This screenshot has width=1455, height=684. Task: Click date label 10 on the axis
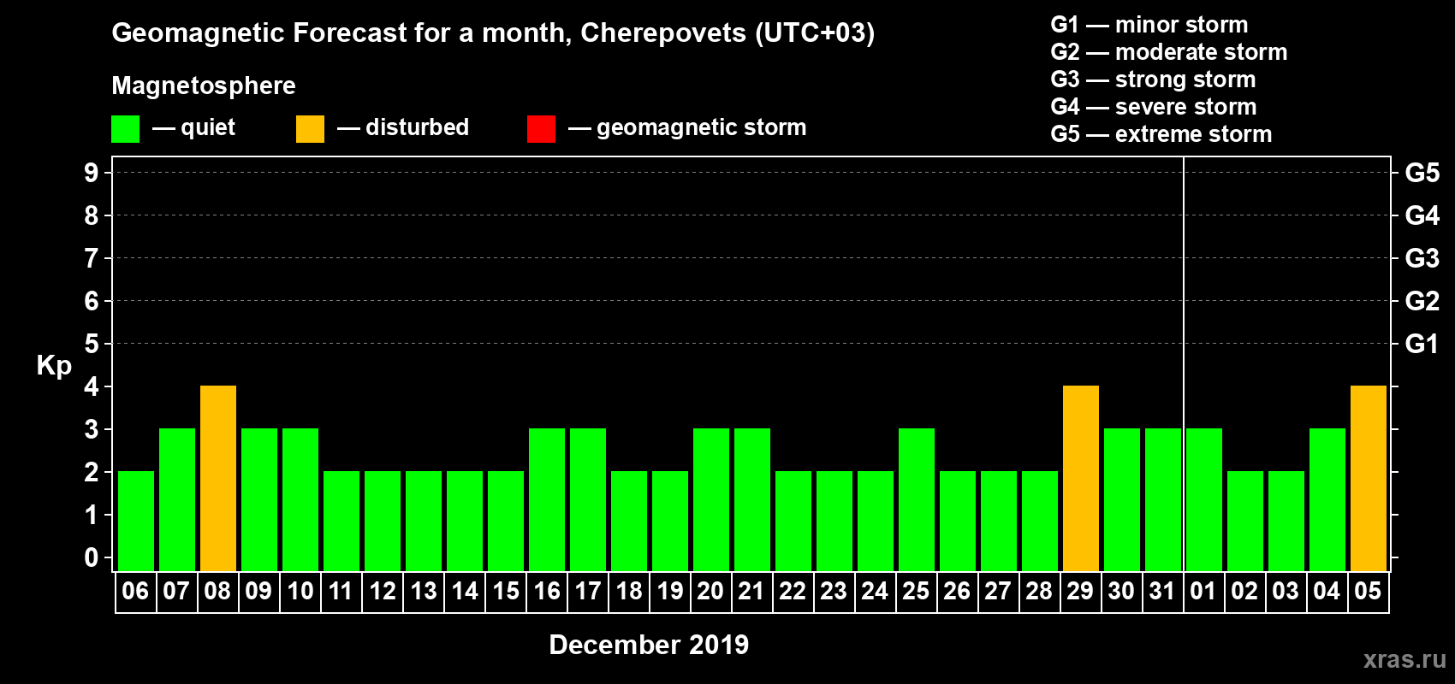point(300,592)
